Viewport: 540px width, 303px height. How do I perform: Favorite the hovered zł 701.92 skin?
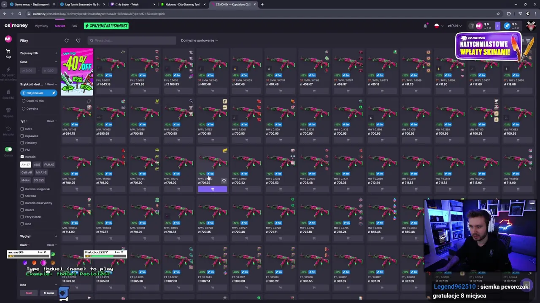click(224, 181)
